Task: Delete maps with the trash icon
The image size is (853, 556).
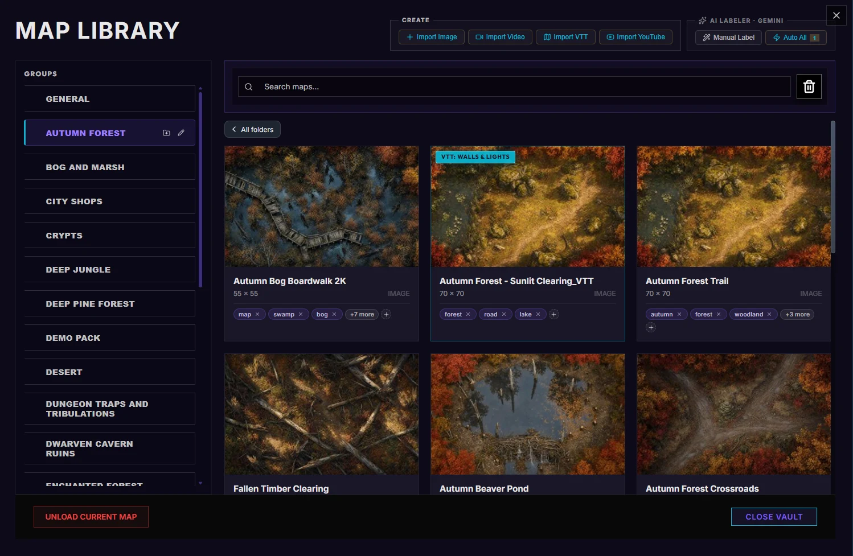Action: tap(809, 87)
